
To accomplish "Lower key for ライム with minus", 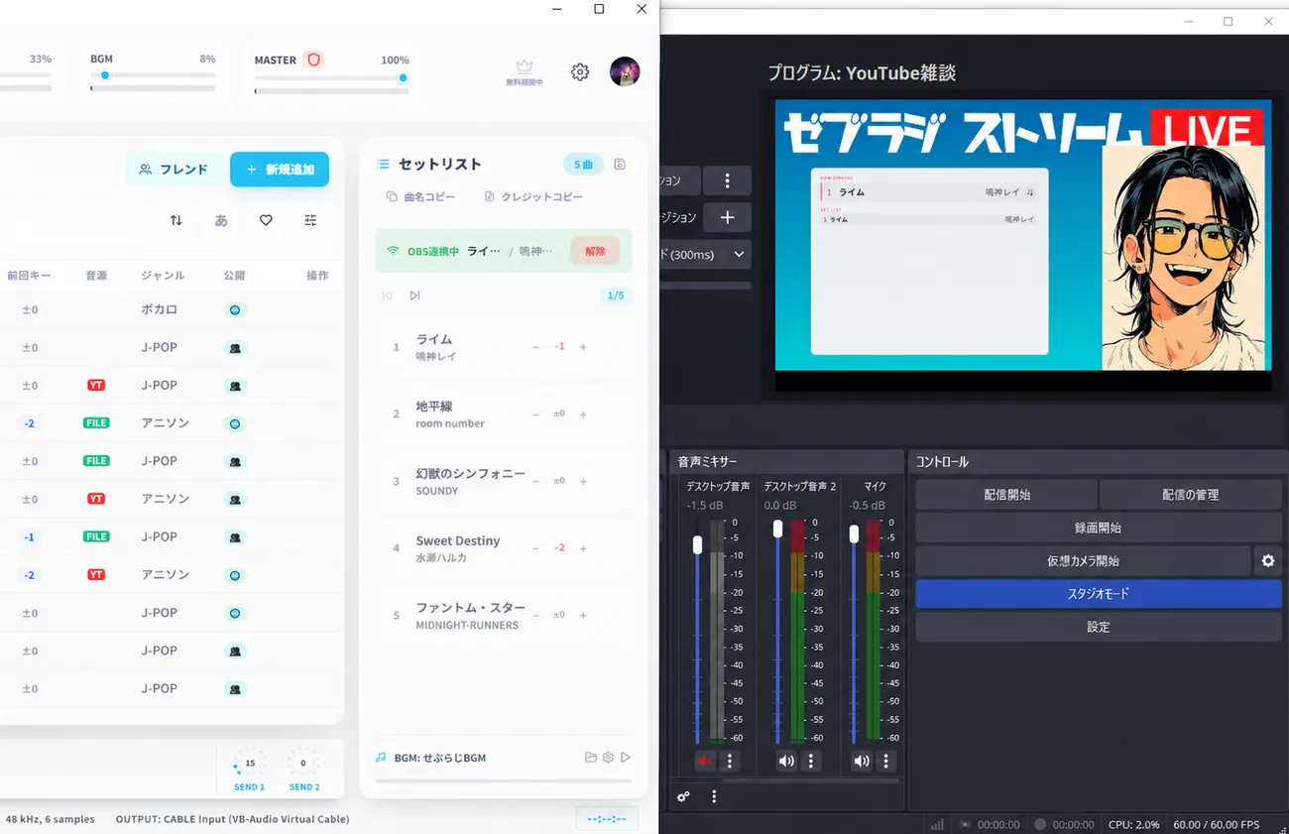I will 535,347.
